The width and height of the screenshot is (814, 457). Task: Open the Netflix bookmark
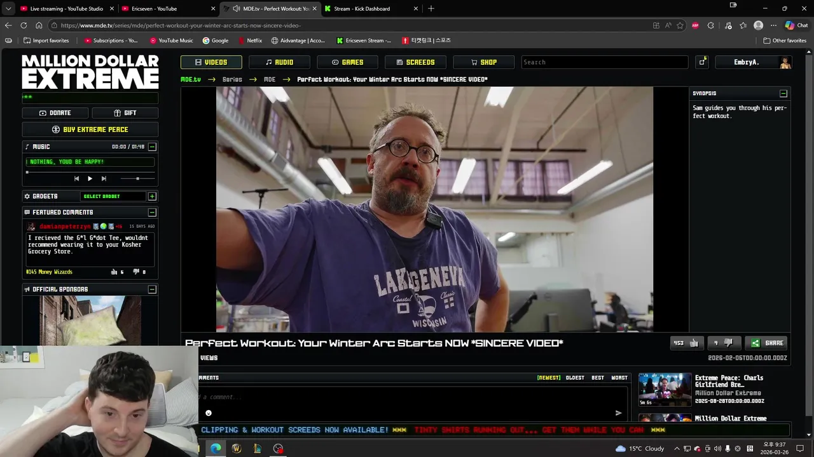pos(250,41)
